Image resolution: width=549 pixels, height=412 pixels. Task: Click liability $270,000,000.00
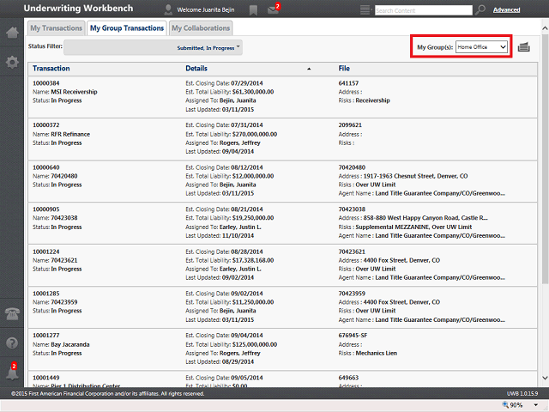click(255, 134)
